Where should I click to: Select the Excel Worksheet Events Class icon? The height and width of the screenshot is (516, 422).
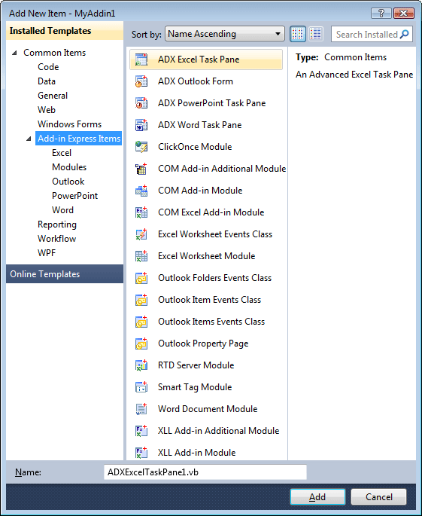(141, 234)
